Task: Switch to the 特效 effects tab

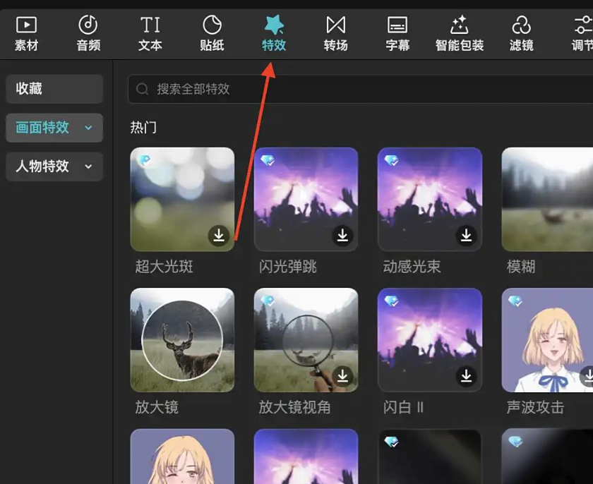Action: [x=273, y=32]
